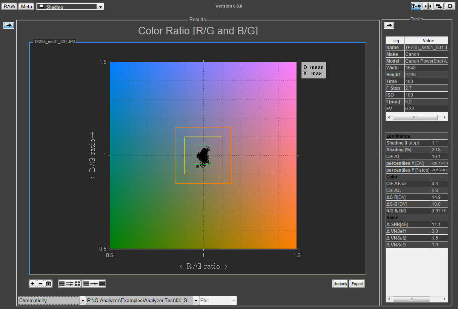
Task: Click the mirror/compare icon in top toolbar
Action: (427, 6)
